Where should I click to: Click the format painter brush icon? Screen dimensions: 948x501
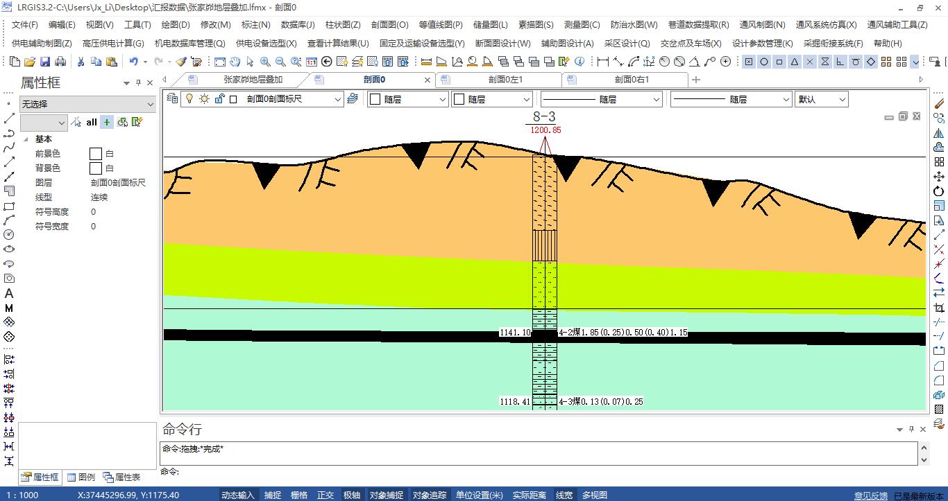[x=181, y=62]
